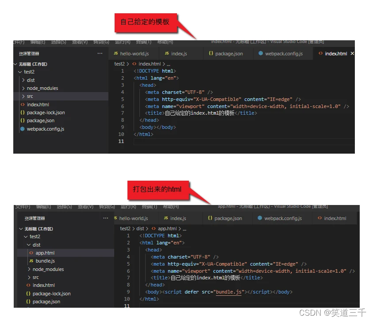
Task: Collapse test2 folder chevron in top window
Action: (20, 72)
